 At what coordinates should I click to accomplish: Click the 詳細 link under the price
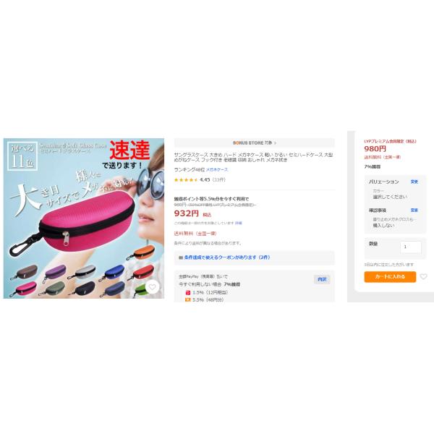(238, 223)
